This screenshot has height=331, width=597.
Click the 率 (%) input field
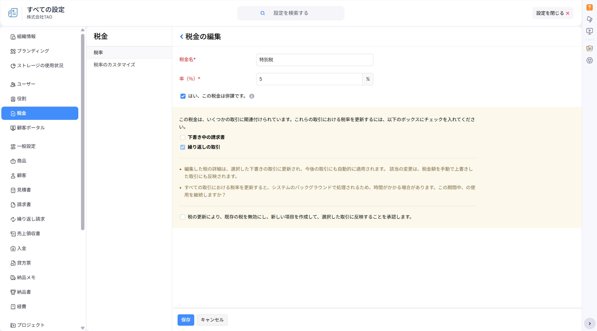(309, 79)
